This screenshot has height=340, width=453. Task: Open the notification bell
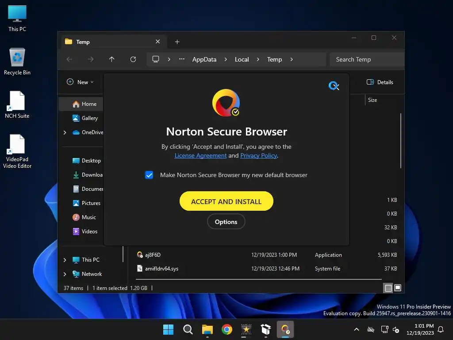coord(441,329)
